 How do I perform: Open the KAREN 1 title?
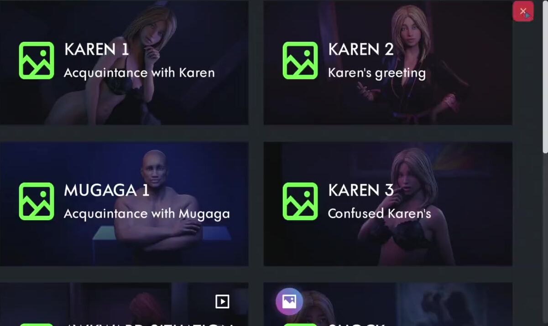(x=96, y=49)
